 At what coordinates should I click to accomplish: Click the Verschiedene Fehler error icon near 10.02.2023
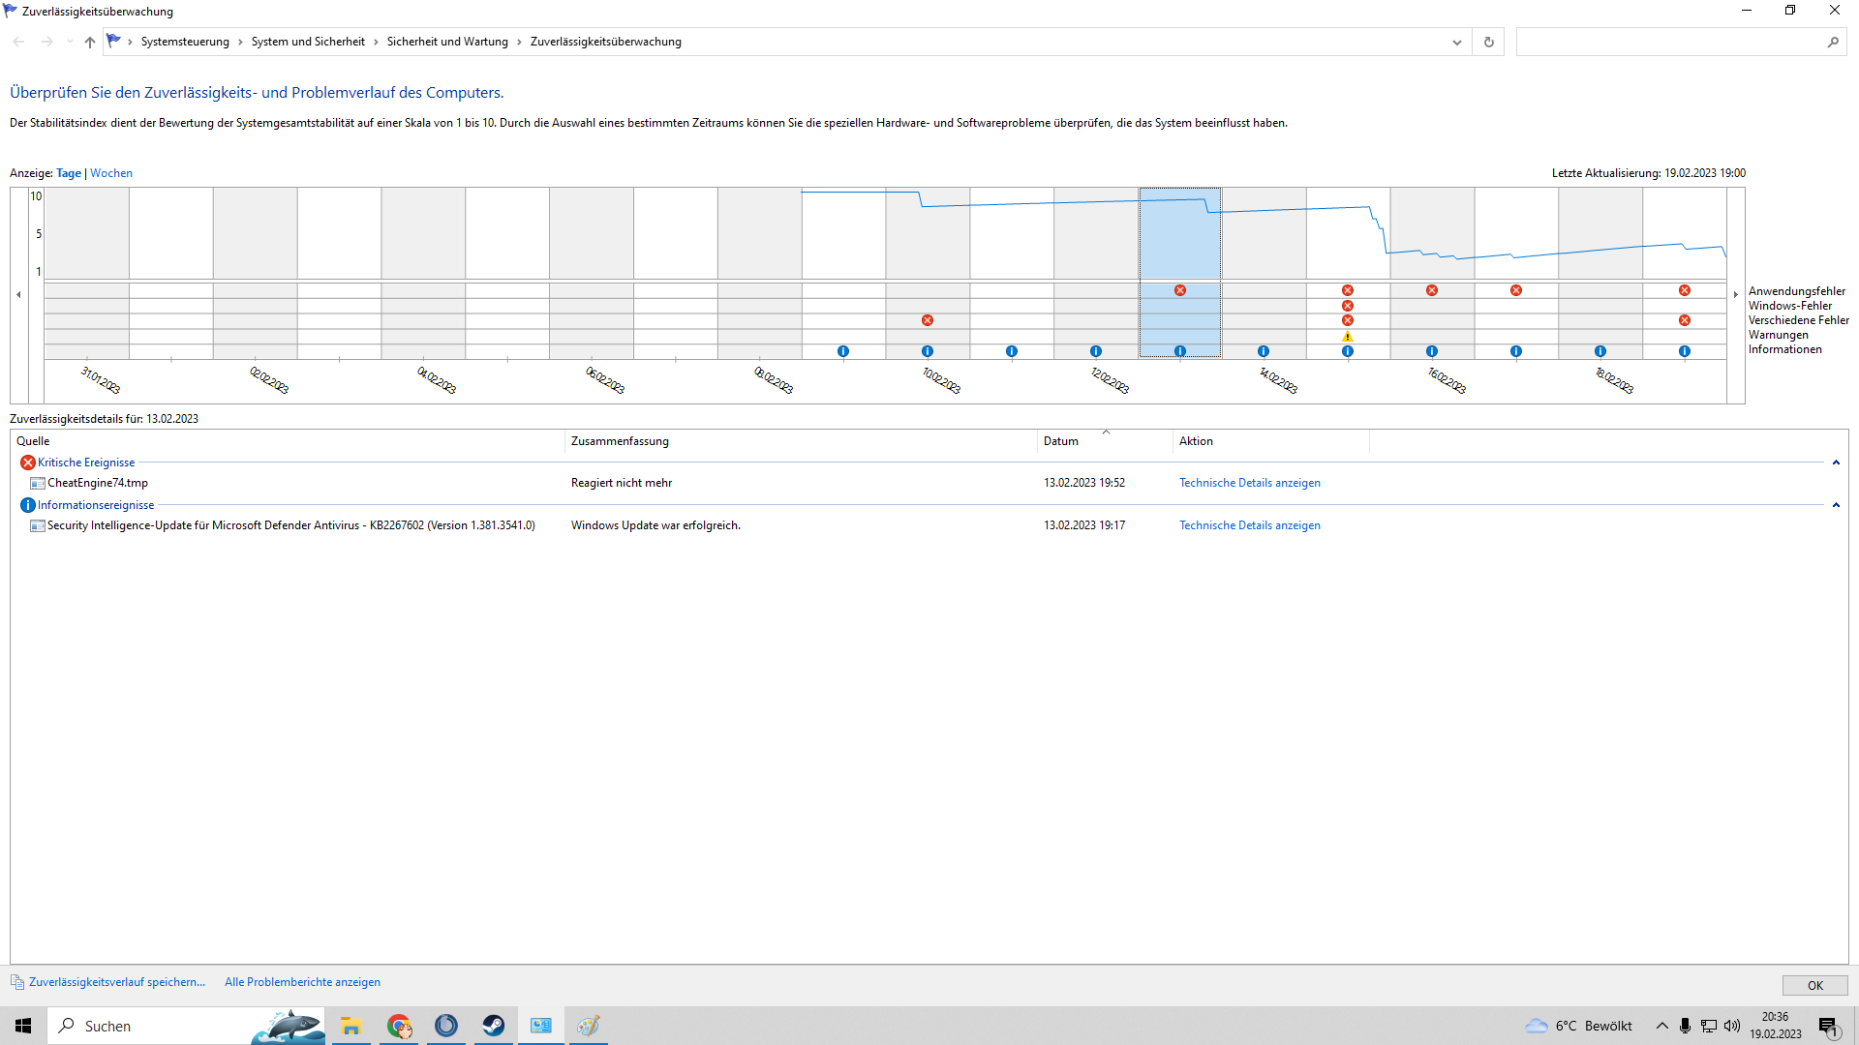928,320
